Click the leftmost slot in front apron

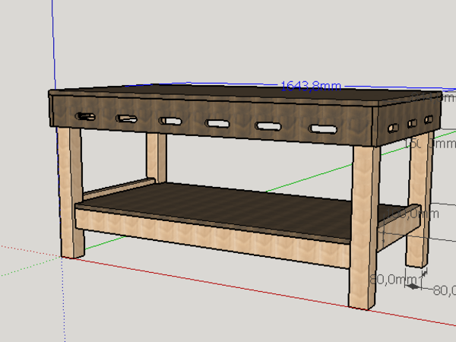pyautogui.click(x=85, y=116)
